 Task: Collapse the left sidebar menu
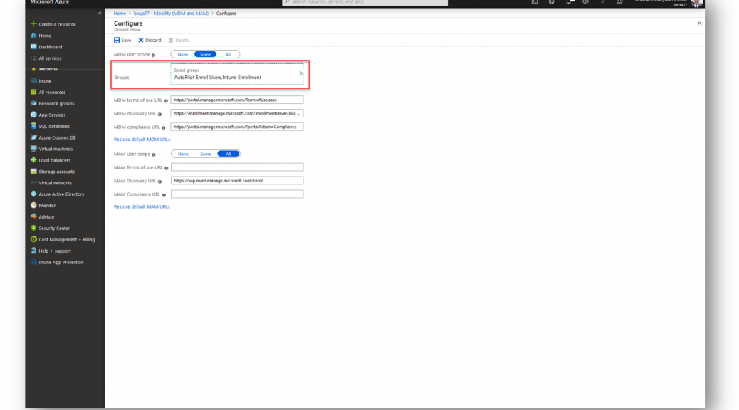click(100, 14)
